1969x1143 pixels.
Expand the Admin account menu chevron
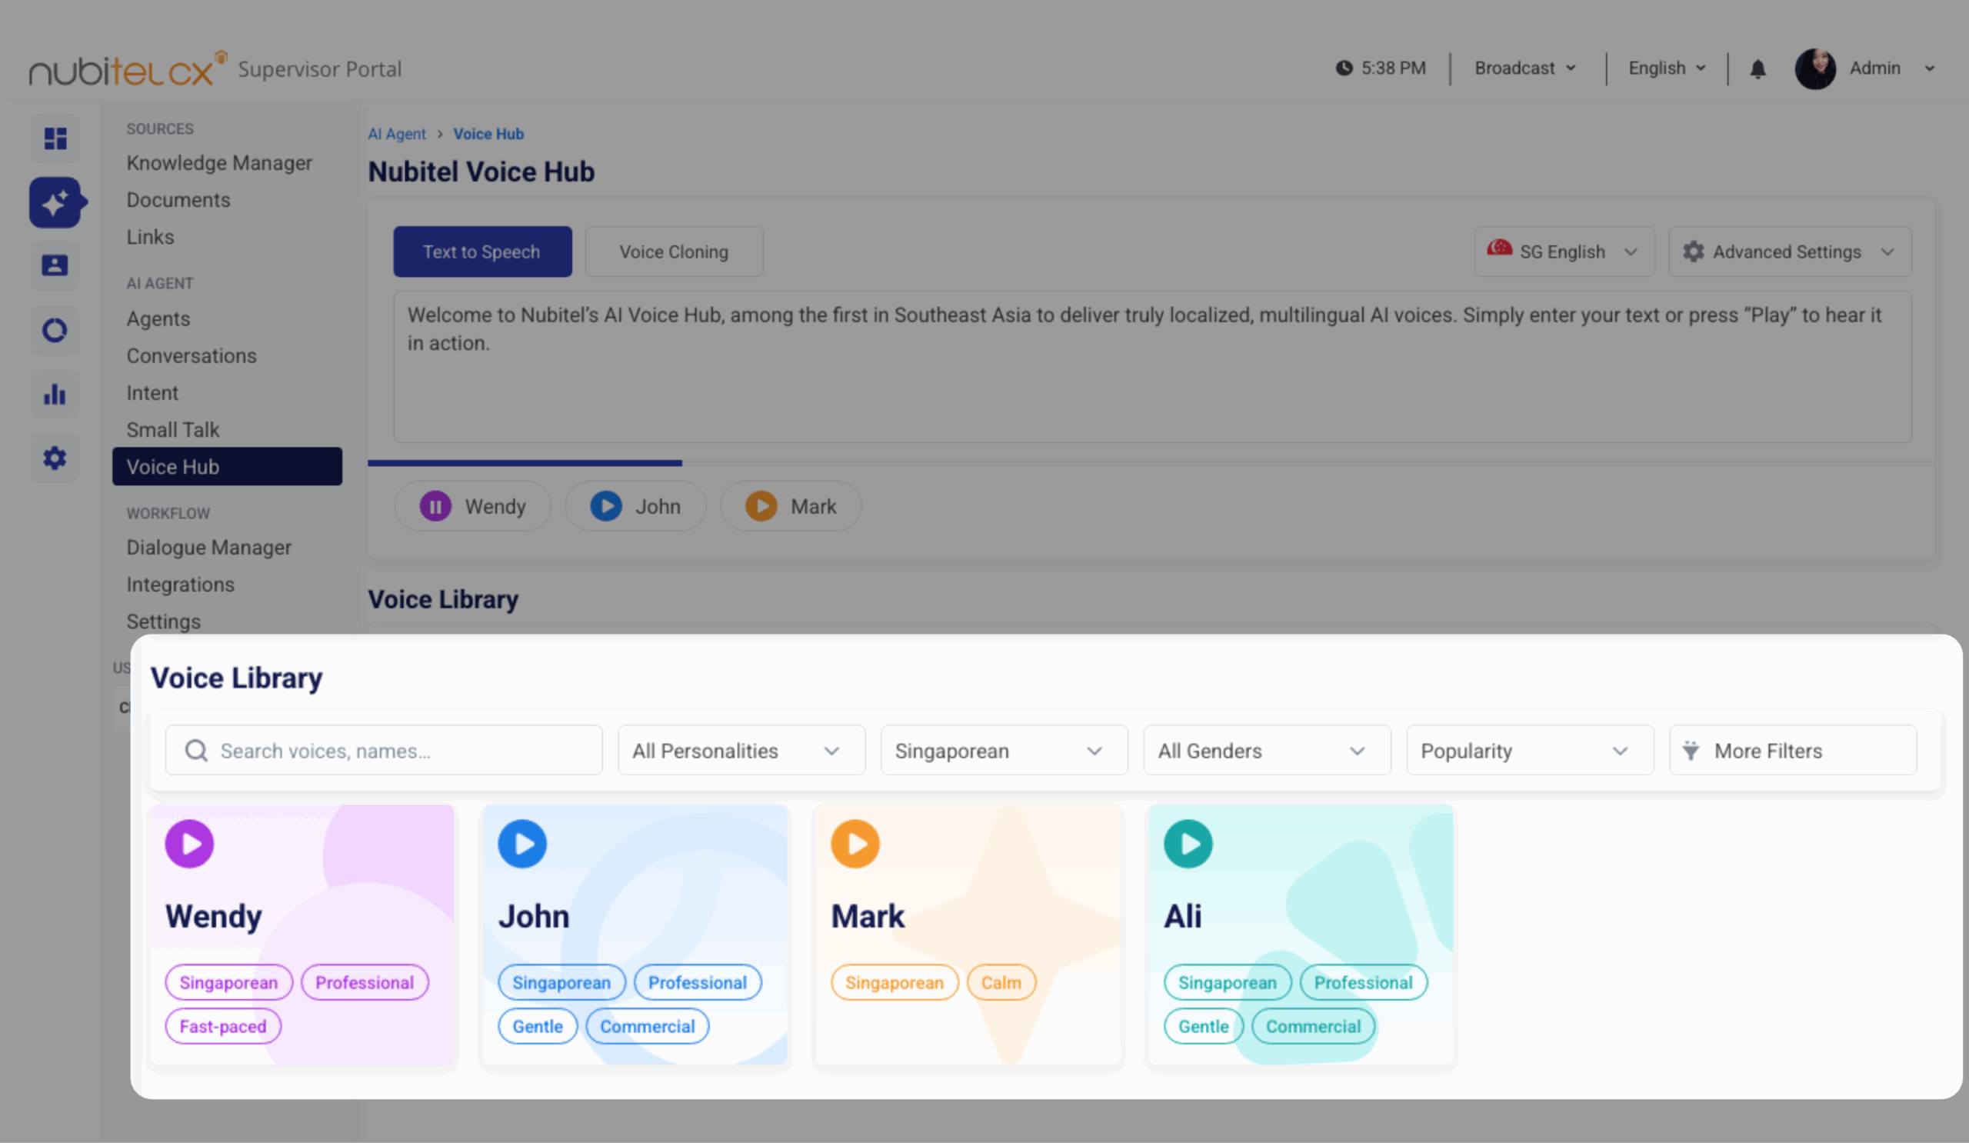1930,68
